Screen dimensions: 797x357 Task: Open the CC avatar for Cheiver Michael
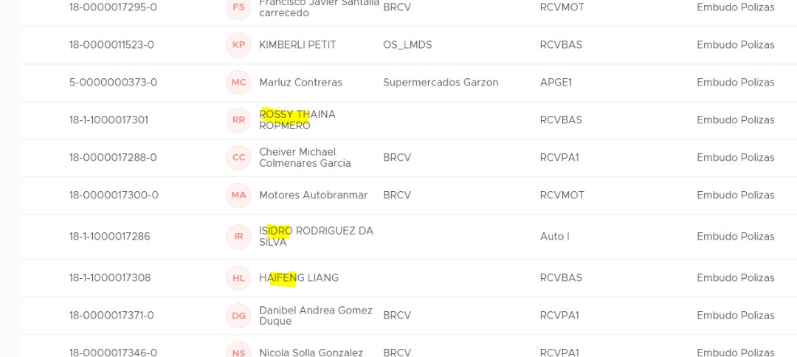(238, 157)
